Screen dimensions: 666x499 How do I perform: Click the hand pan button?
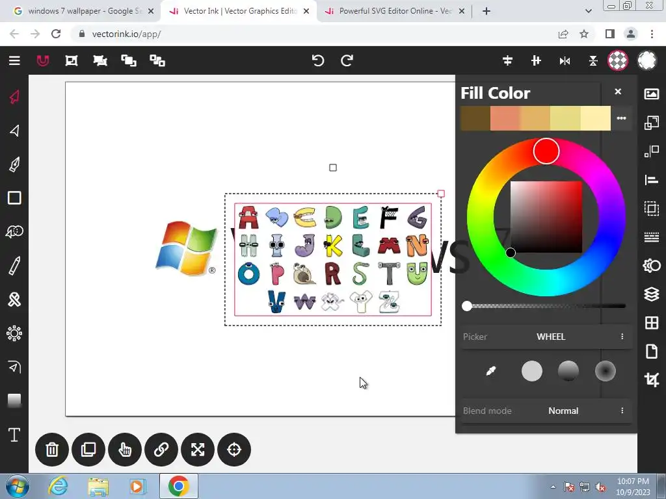(x=125, y=450)
